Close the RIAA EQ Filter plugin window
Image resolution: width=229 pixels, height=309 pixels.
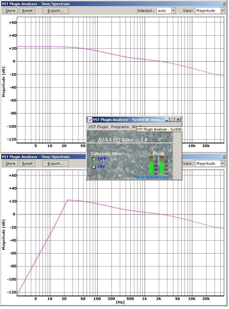[178, 120]
